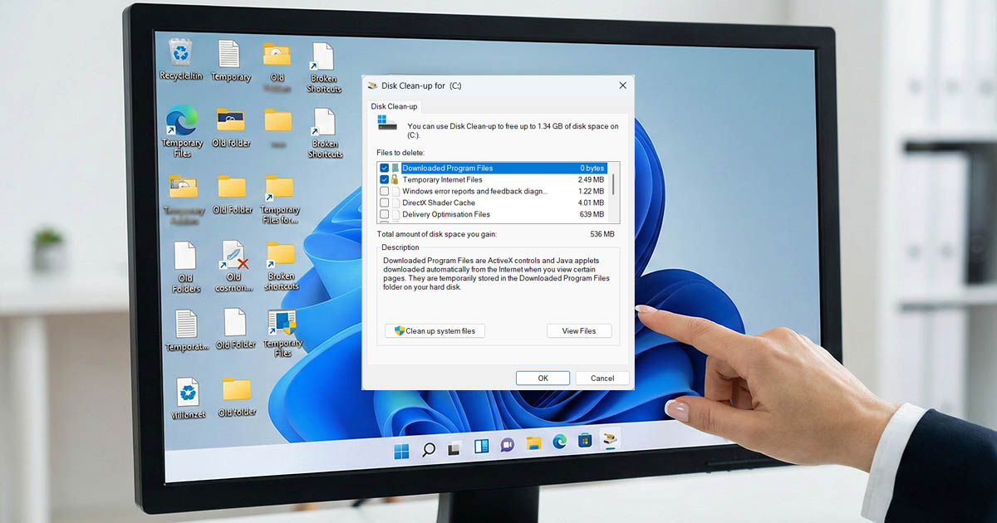Click the Clean up system files button
The width and height of the screenshot is (997, 523).
point(435,331)
